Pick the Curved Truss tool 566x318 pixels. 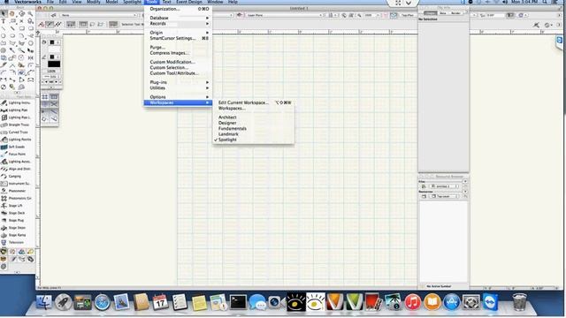[16, 132]
